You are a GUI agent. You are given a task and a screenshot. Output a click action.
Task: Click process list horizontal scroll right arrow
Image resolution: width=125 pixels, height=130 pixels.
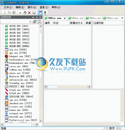37,124
